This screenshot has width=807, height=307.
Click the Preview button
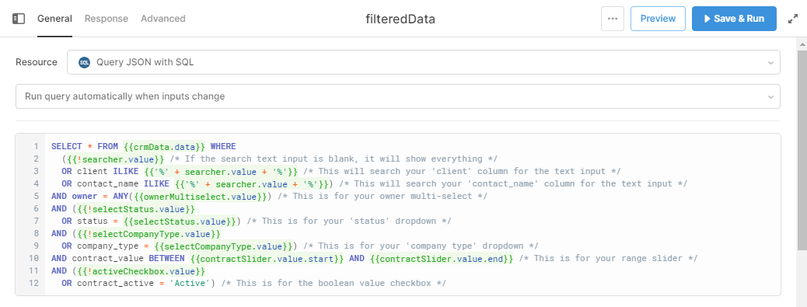point(658,19)
